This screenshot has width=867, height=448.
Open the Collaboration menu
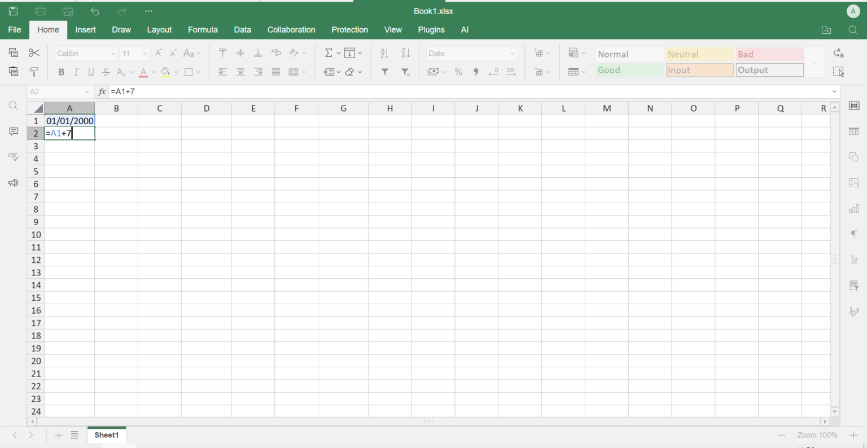(291, 29)
